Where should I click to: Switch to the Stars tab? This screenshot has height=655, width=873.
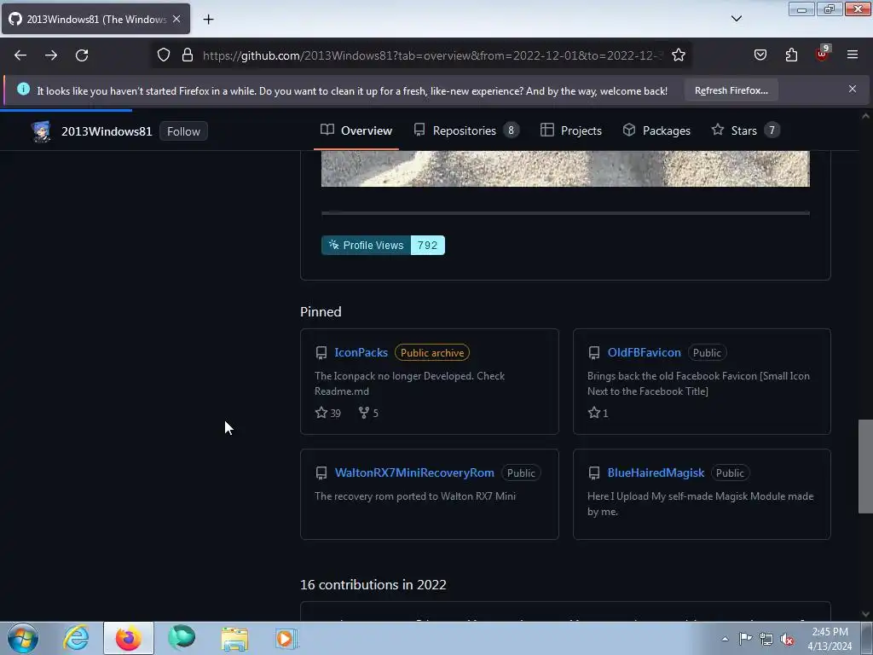[745, 130]
